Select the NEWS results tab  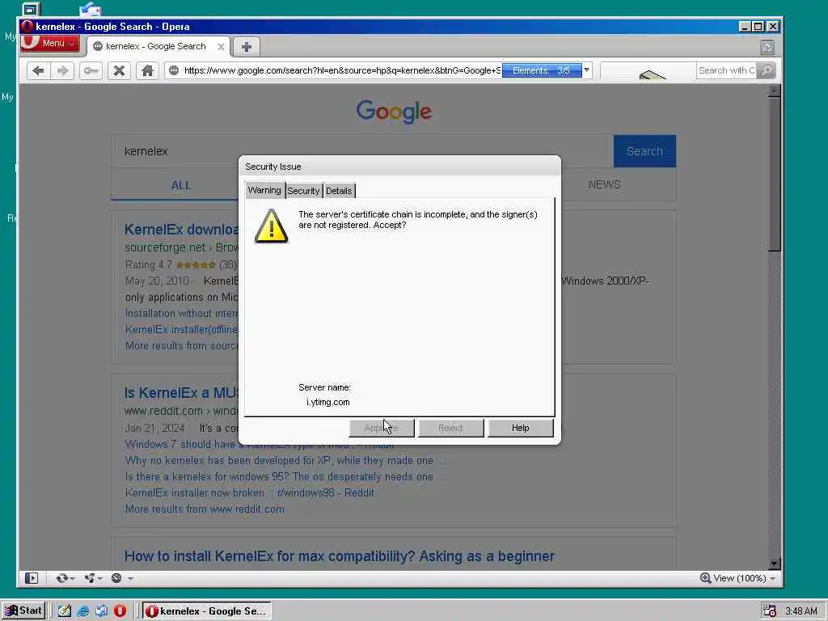tap(605, 184)
